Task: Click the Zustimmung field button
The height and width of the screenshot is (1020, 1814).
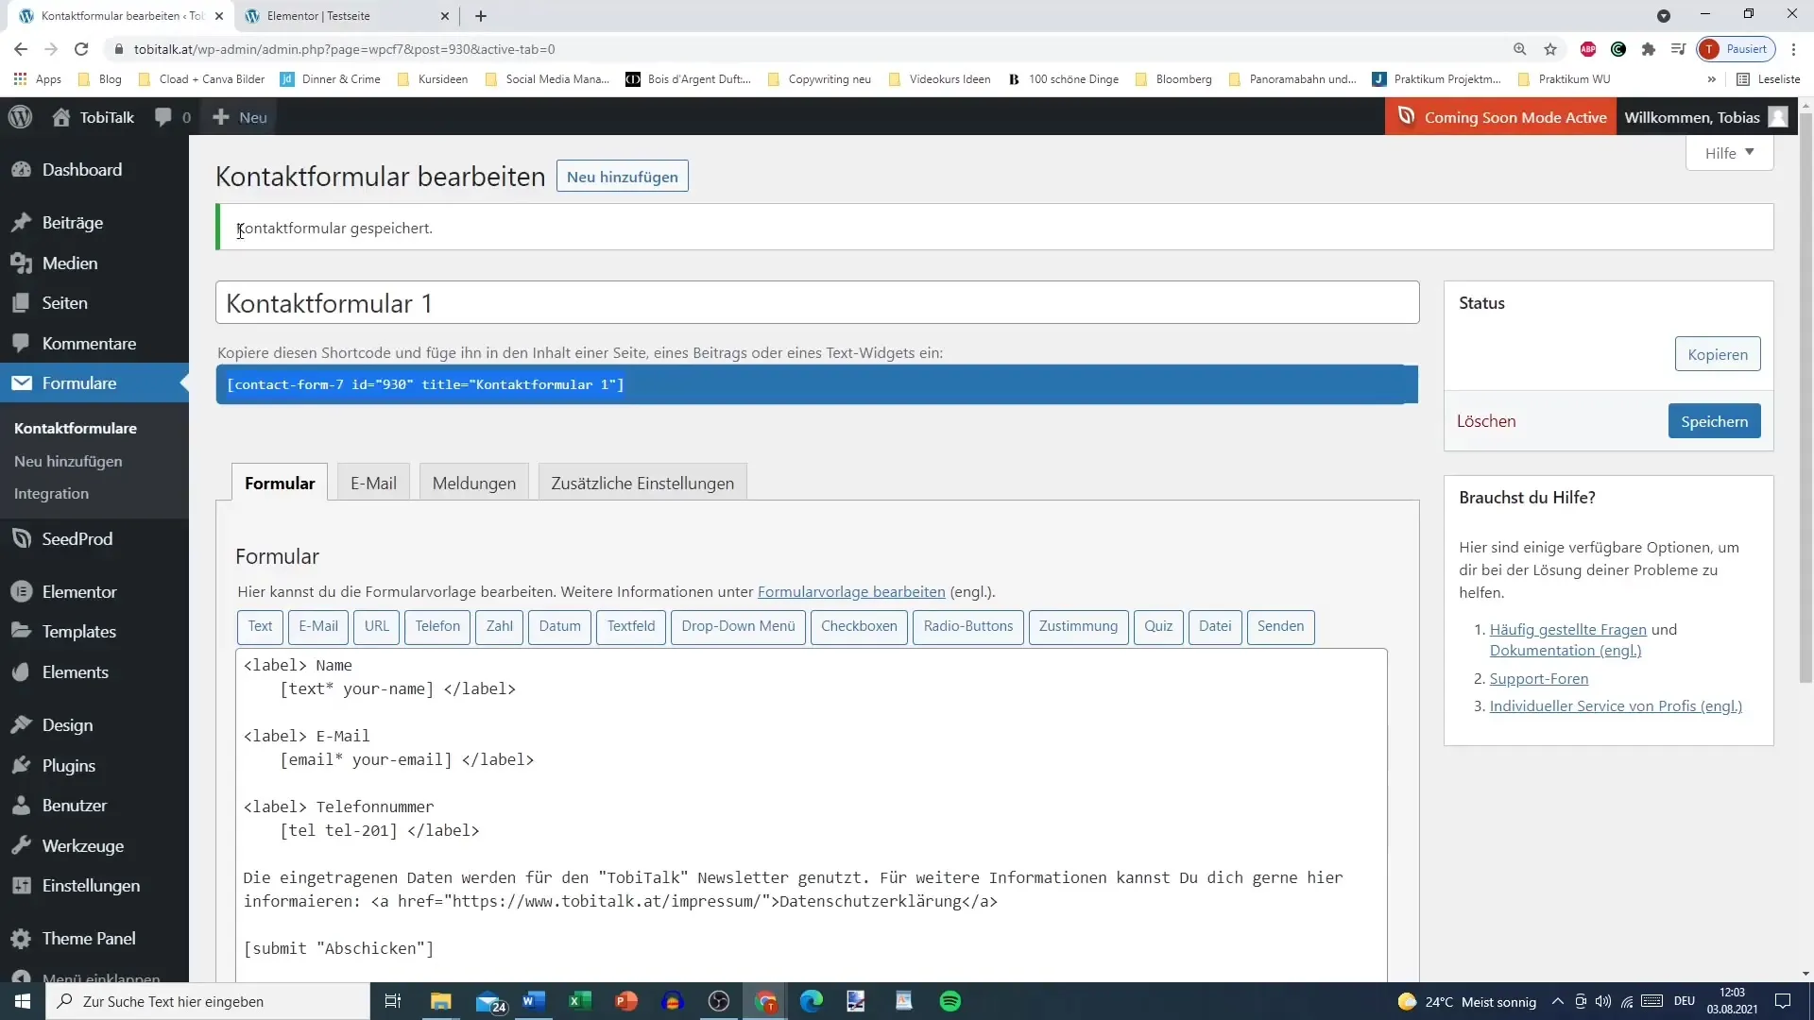Action: click(1078, 625)
